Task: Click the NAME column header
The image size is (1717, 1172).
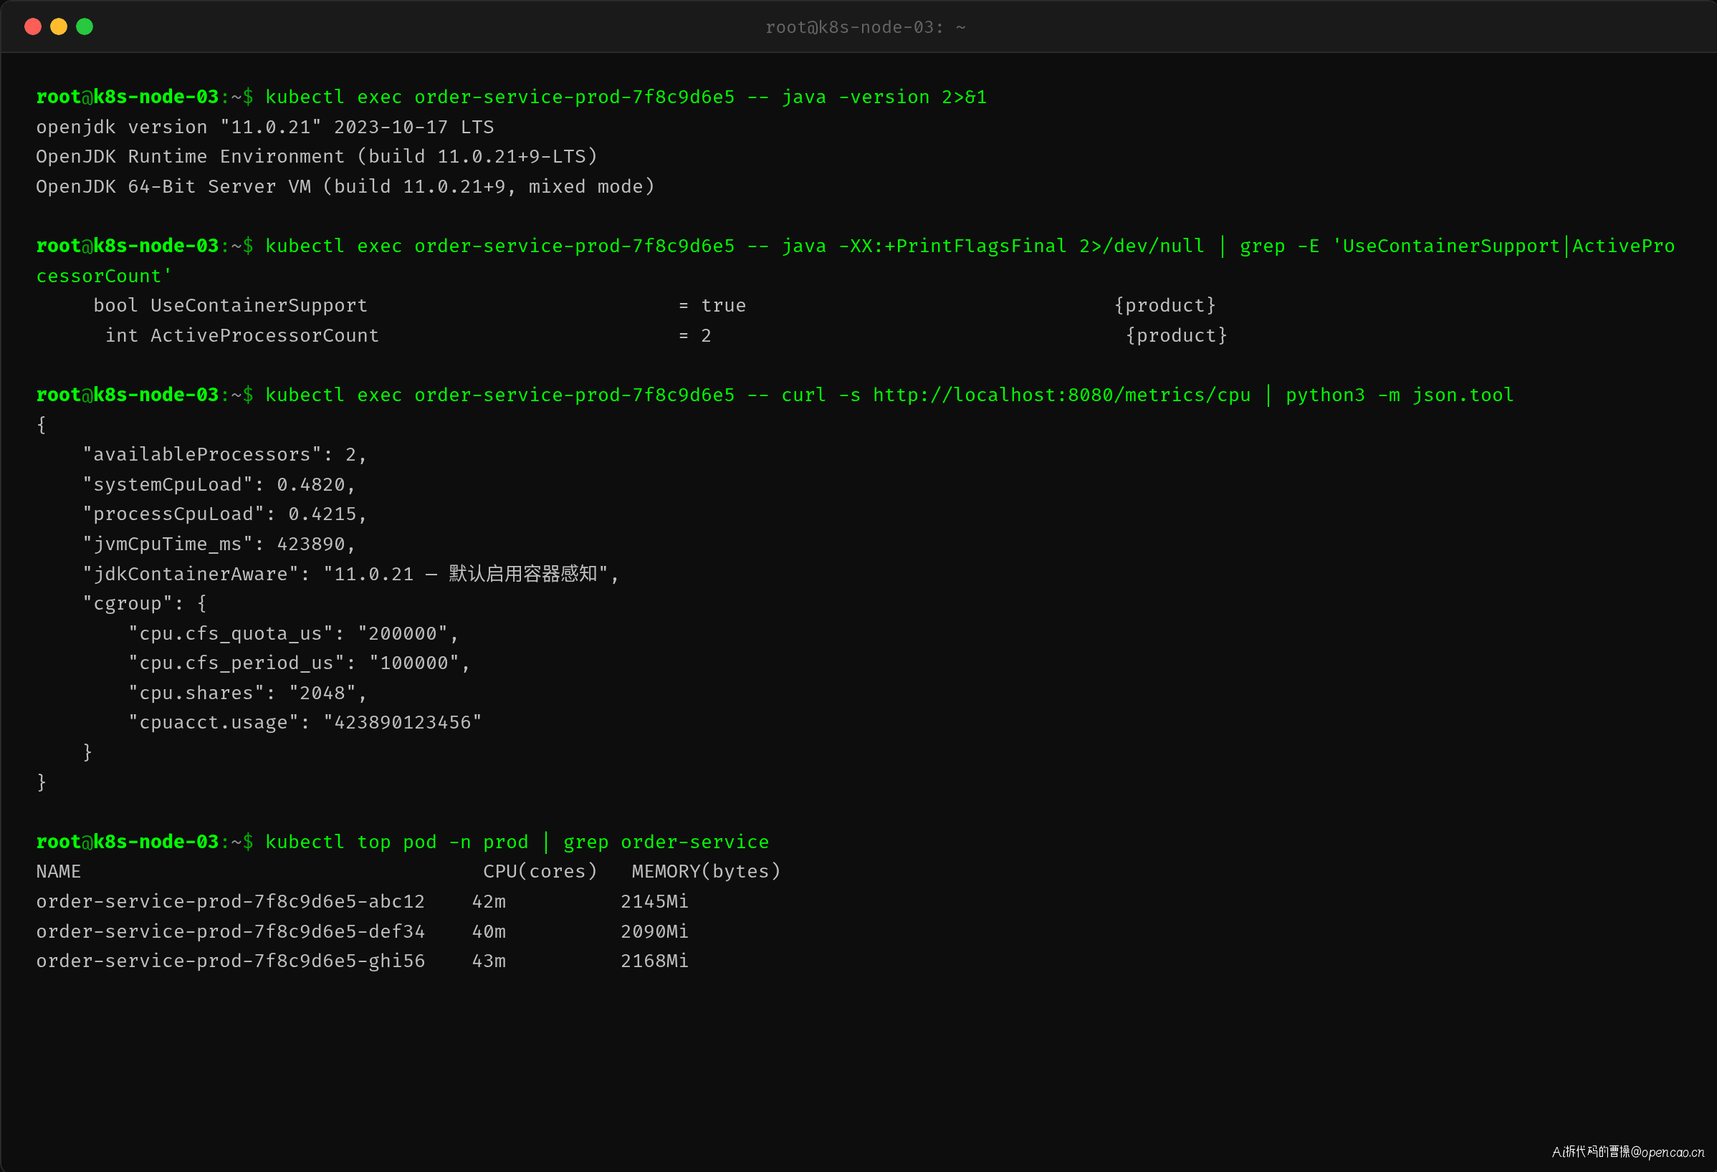Action: pos(58,872)
